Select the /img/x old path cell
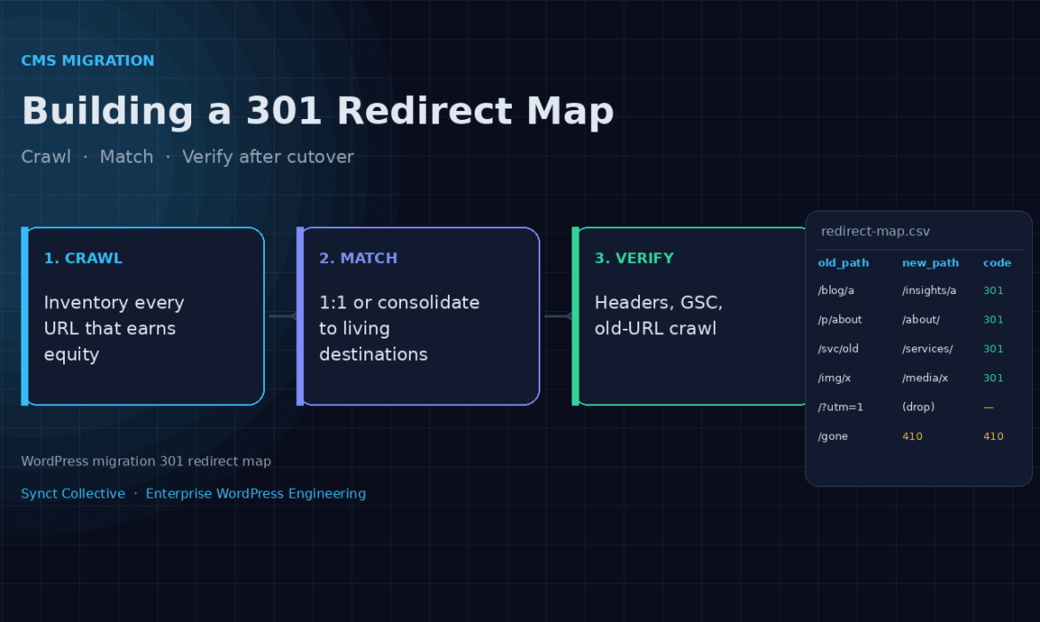This screenshot has width=1040, height=622. (834, 378)
